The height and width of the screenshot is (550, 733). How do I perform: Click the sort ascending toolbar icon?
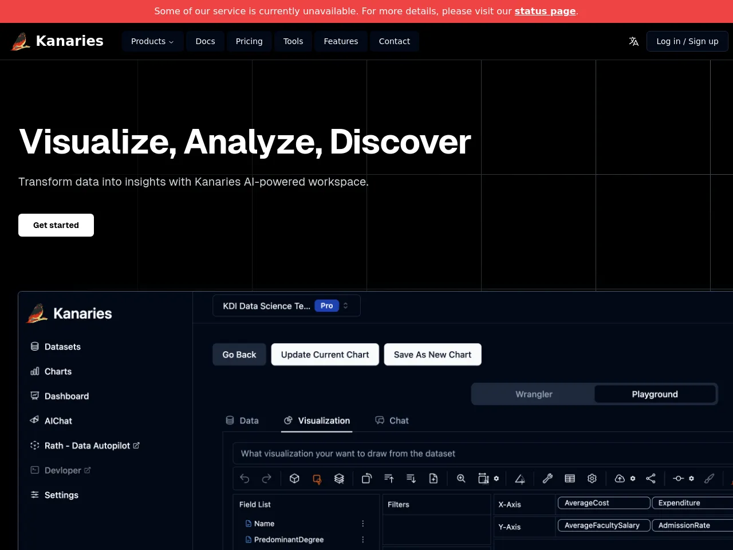389,478
